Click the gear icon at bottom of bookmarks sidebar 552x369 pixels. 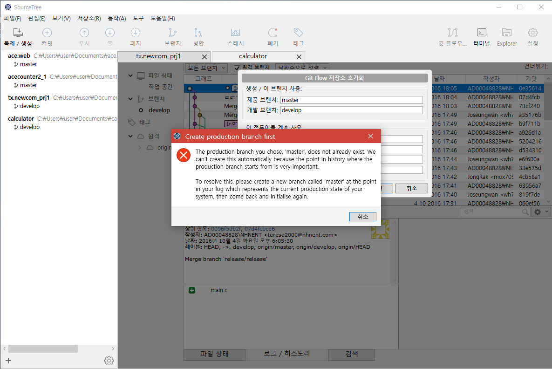click(x=109, y=361)
